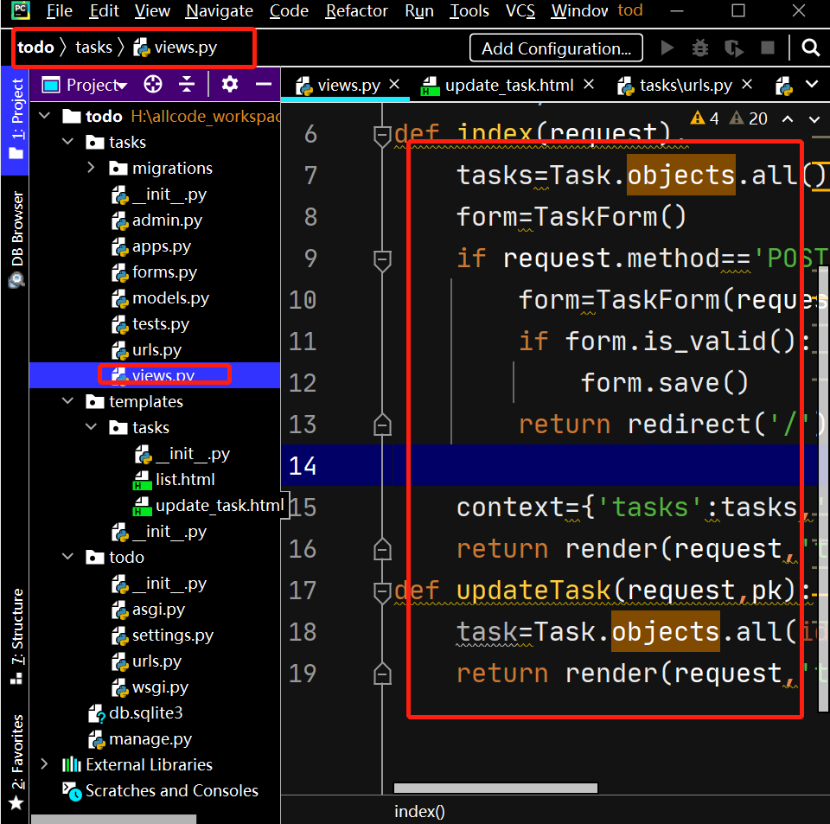This screenshot has width=830, height=824.
Task: Open the 2: Favorites tool window
Action: pyautogui.click(x=17, y=762)
